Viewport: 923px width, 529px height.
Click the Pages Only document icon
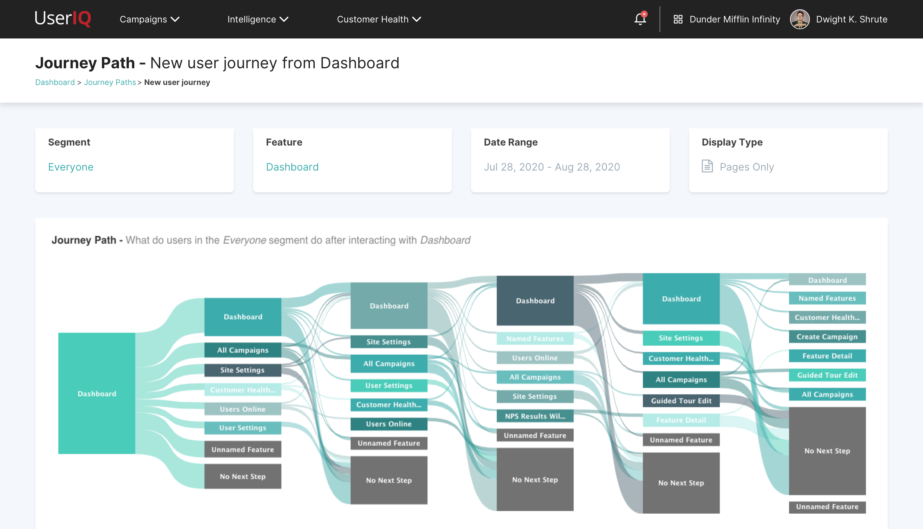707,166
